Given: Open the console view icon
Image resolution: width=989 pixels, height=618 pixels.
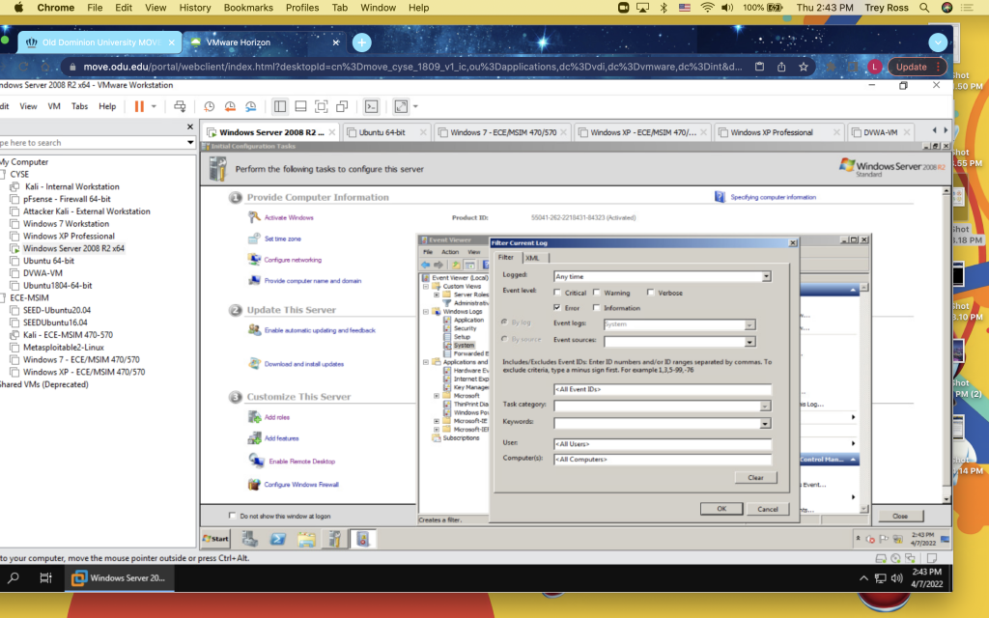Looking at the screenshot, I should click(x=372, y=106).
